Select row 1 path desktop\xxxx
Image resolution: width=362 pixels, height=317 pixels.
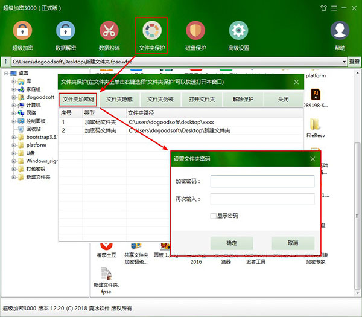(x=171, y=122)
